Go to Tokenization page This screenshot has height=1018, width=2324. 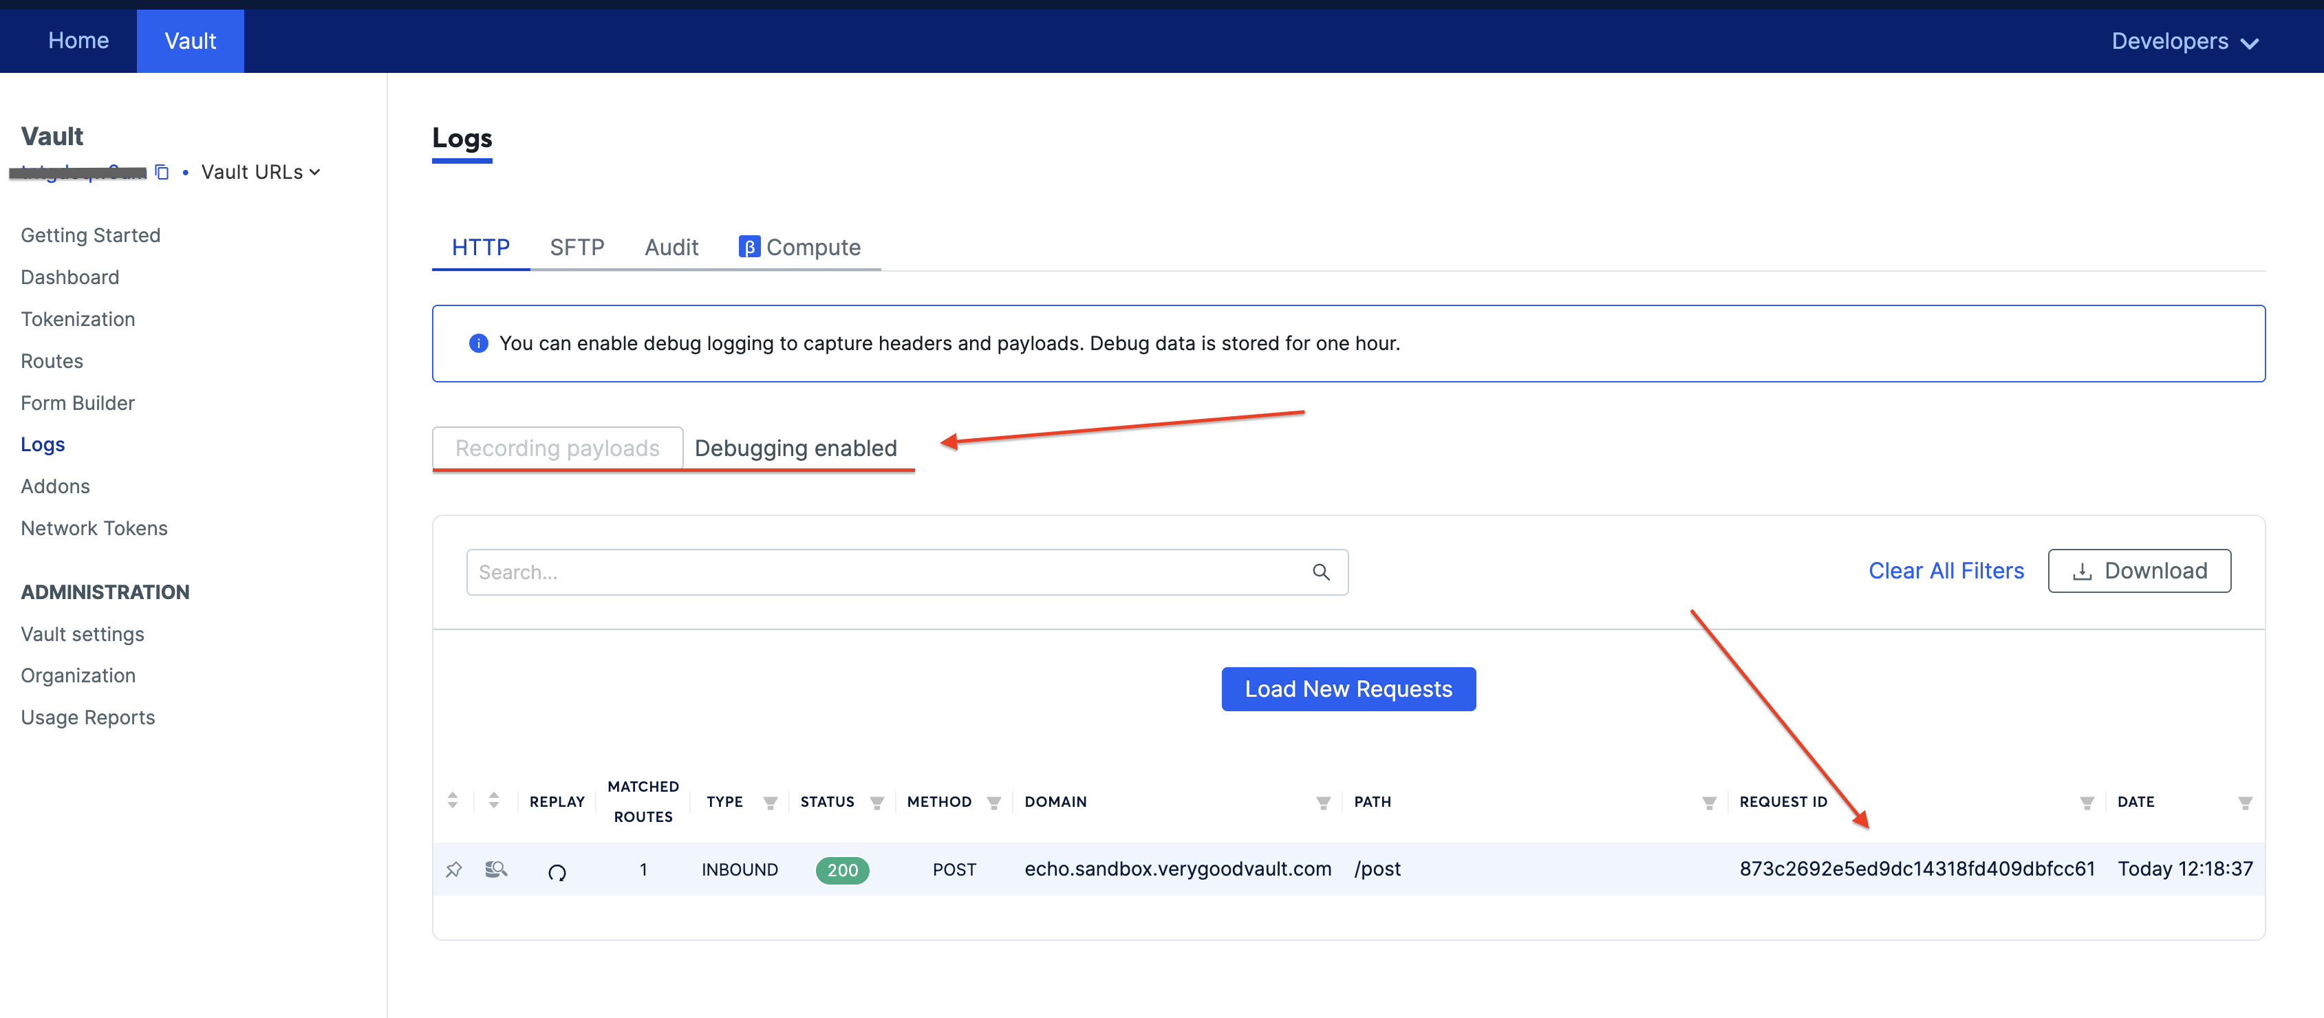78,319
